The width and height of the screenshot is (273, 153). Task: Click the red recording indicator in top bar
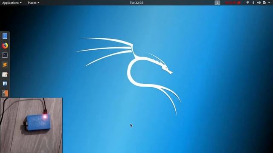[233, 3]
